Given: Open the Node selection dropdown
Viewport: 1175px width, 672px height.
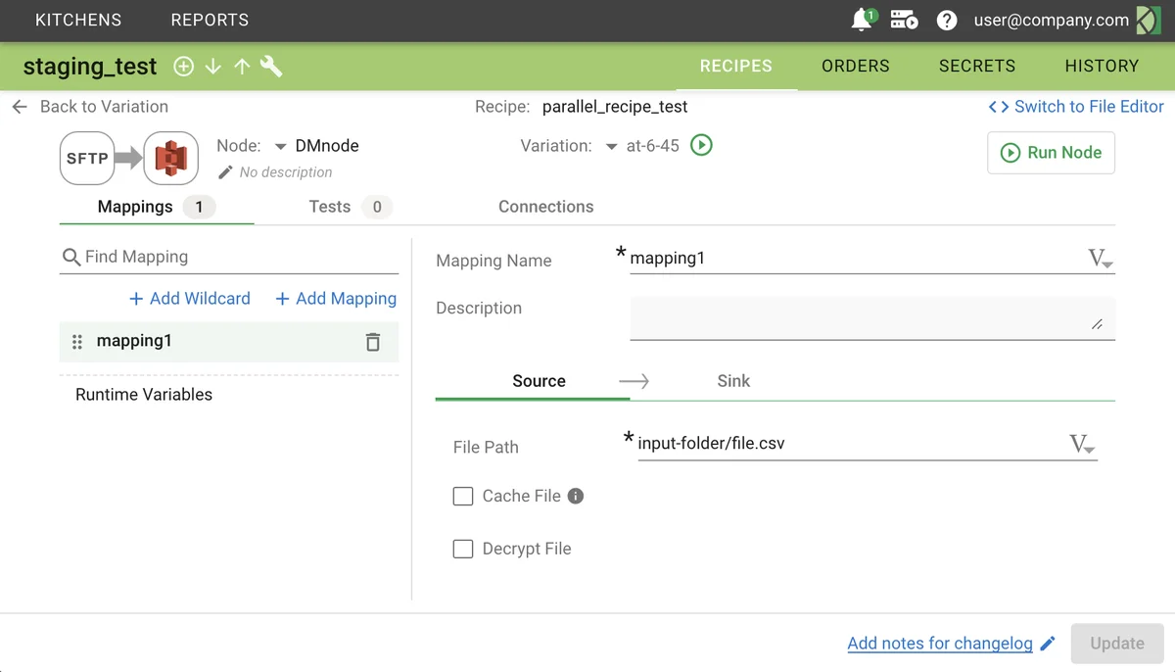Looking at the screenshot, I should click(x=279, y=145).
